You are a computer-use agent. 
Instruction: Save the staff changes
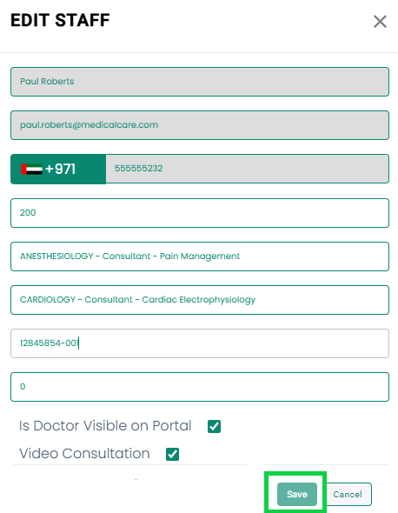(297, 494)
